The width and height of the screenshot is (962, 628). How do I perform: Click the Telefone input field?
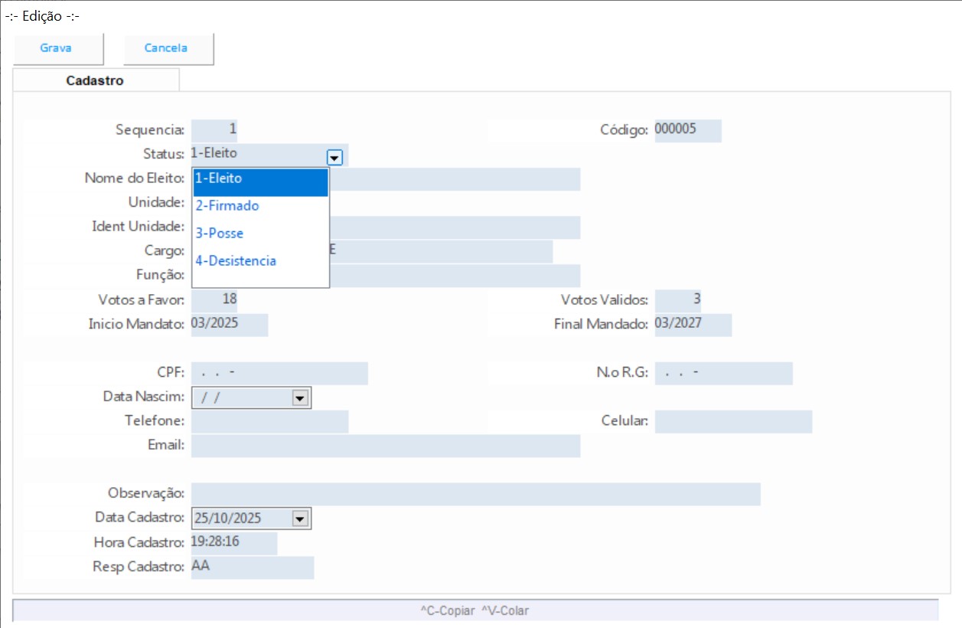269,422
